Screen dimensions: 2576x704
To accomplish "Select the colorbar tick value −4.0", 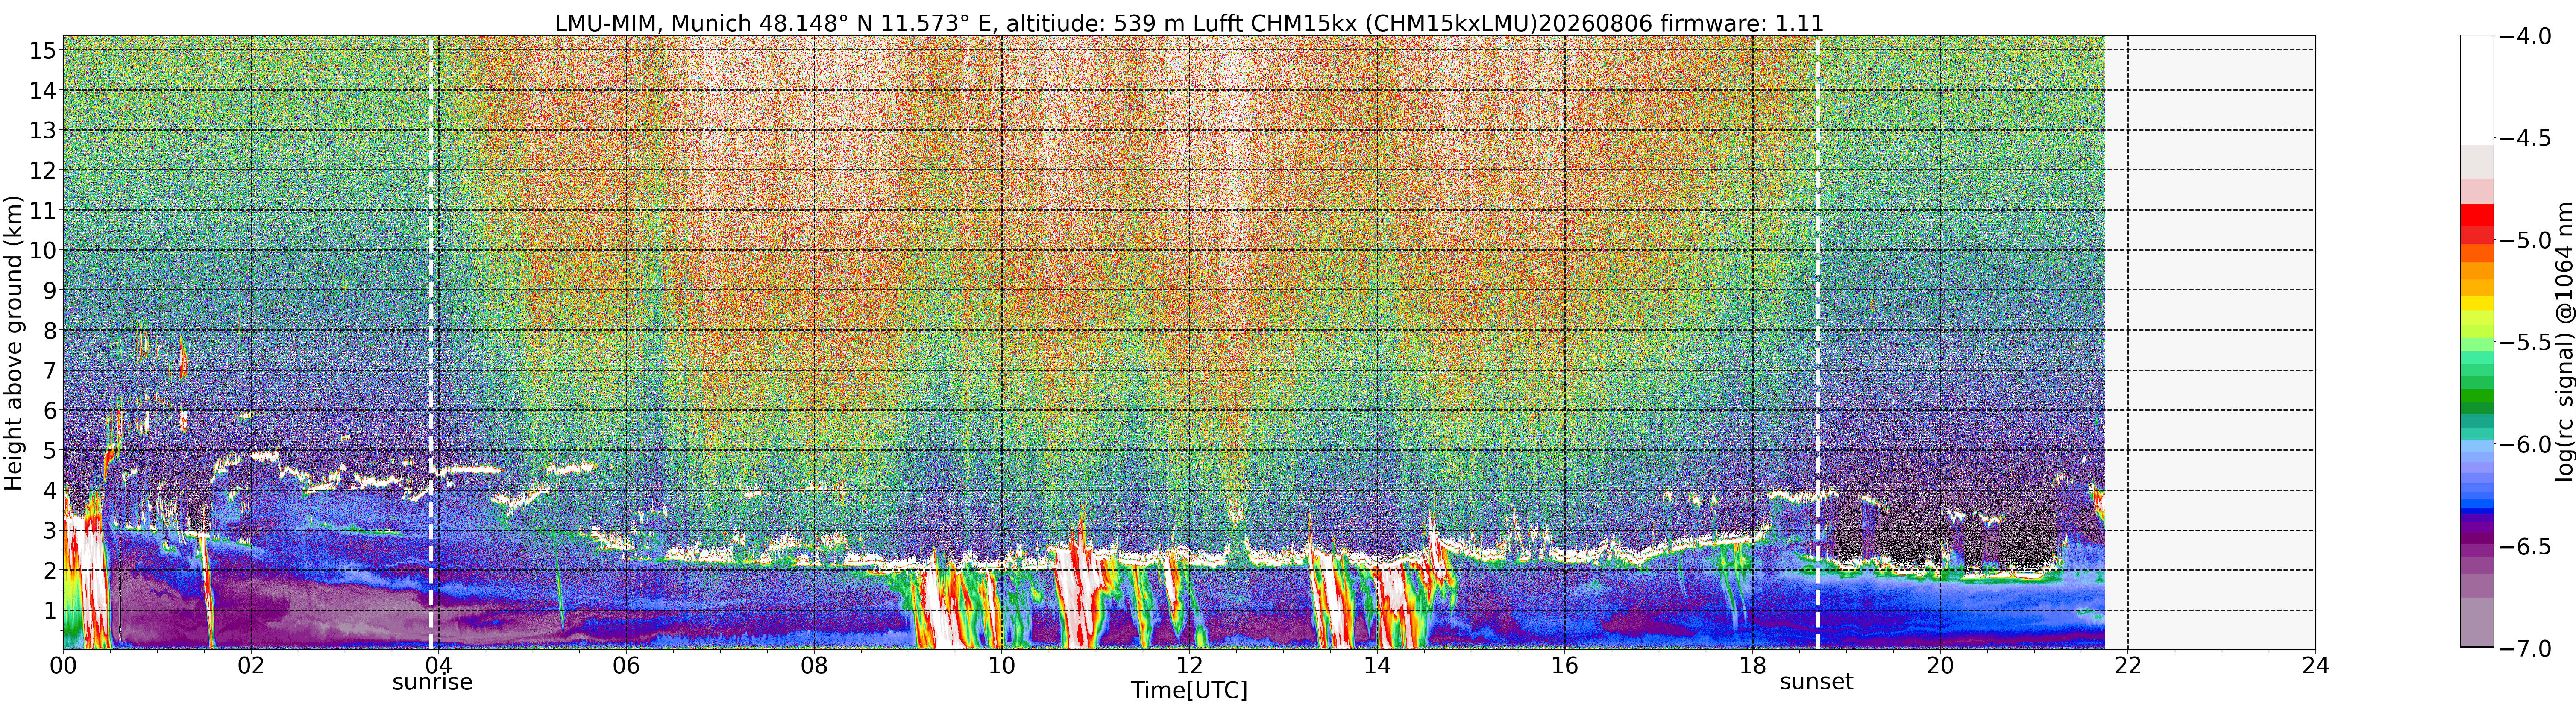I will pos(2526,36).
